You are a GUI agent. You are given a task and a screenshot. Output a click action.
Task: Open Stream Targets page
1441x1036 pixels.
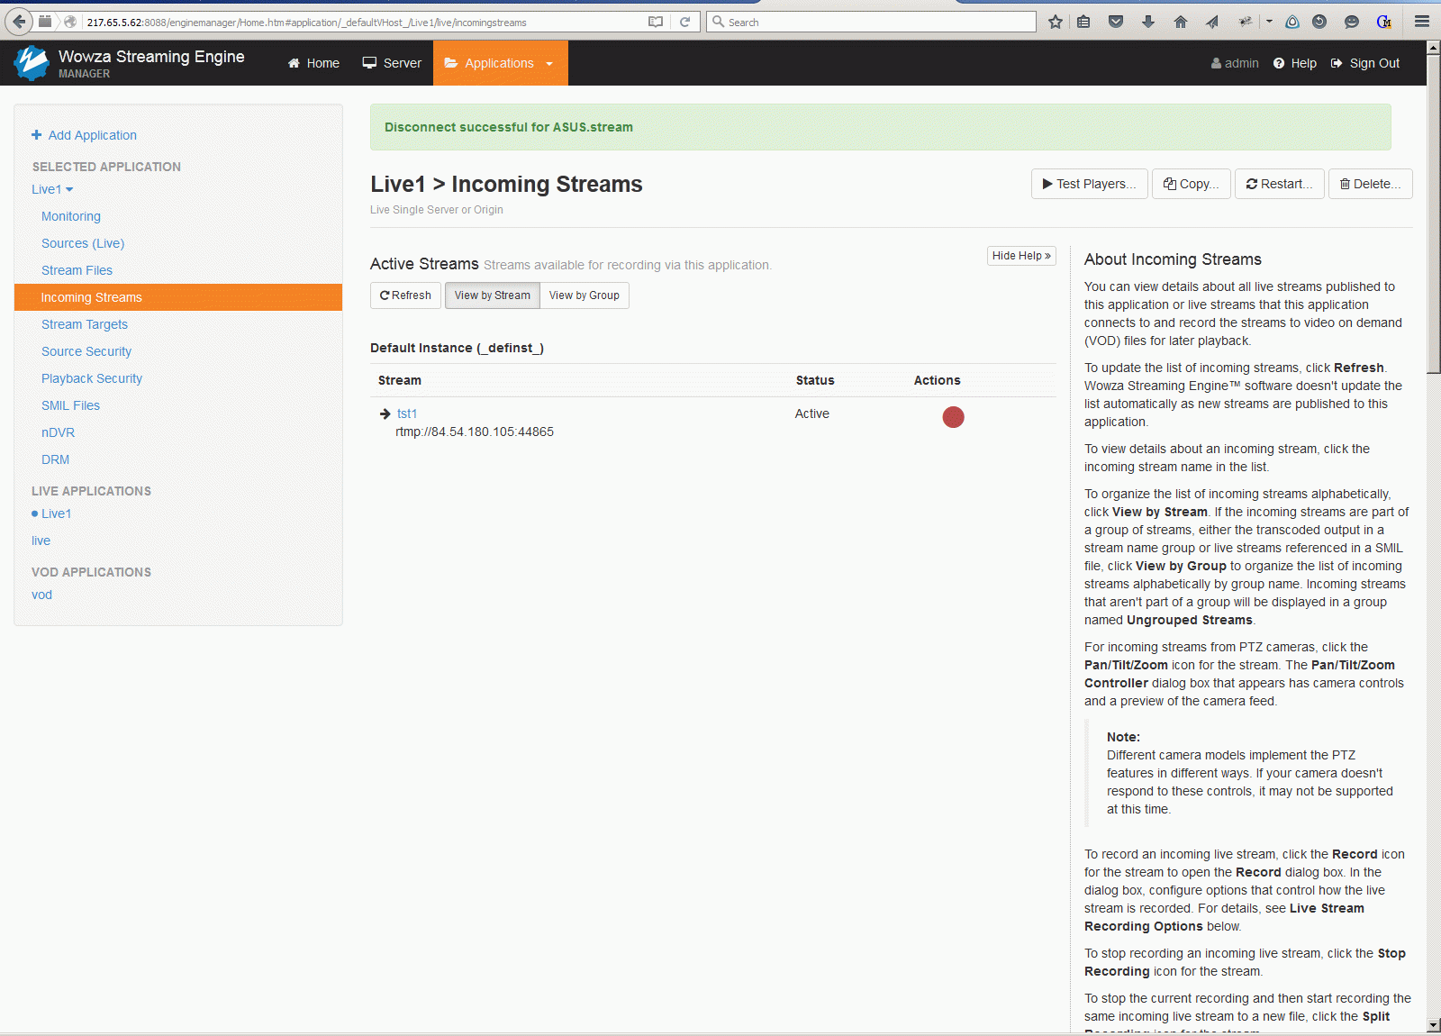point(85,324)
